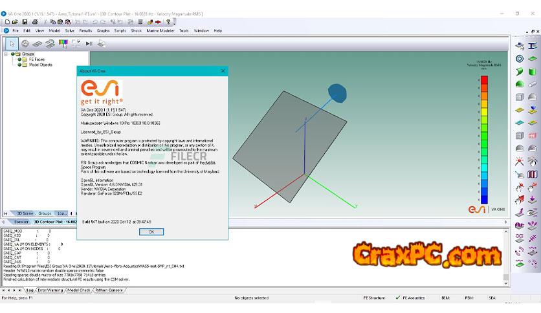
Task: Select the Model Objects tree item
Action: click(41, 65)
